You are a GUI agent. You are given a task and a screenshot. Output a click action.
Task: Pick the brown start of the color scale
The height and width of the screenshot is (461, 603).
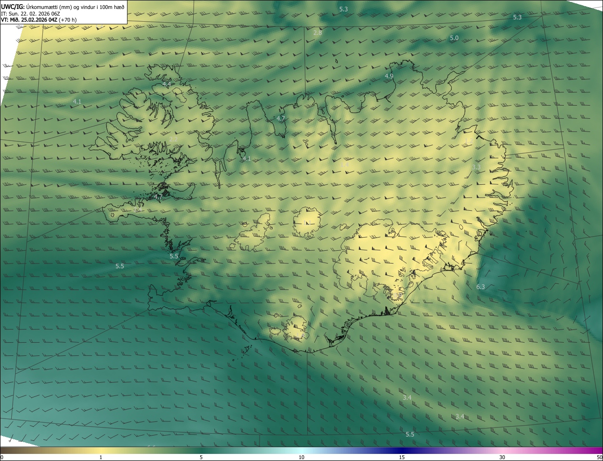pyautogui.click(x=6, y=451)
